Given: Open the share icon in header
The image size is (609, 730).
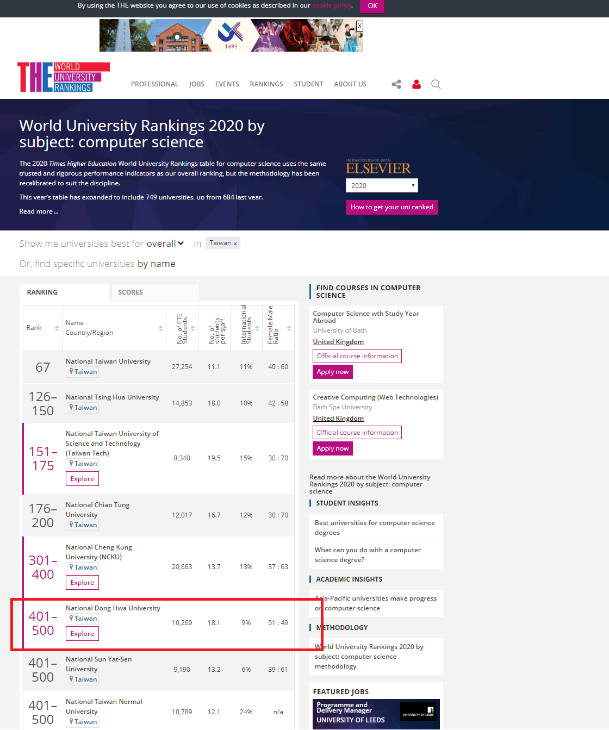Looking at the screenshot, I should click(x=396, y=84).
